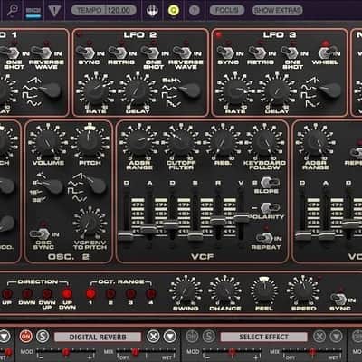Click the LFO 2 waveform selector knob
This screenshot has height=362, width=362.
pos(189,90)
